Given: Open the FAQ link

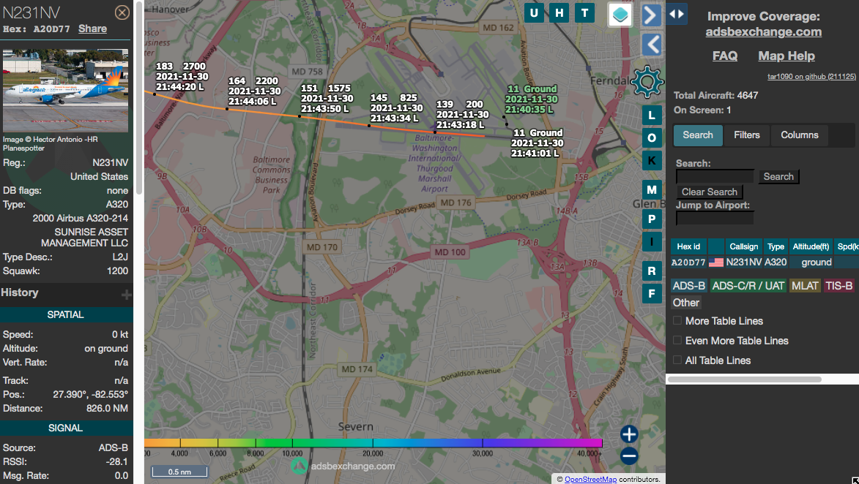Looking at the screenshot, I should point(725,56).
